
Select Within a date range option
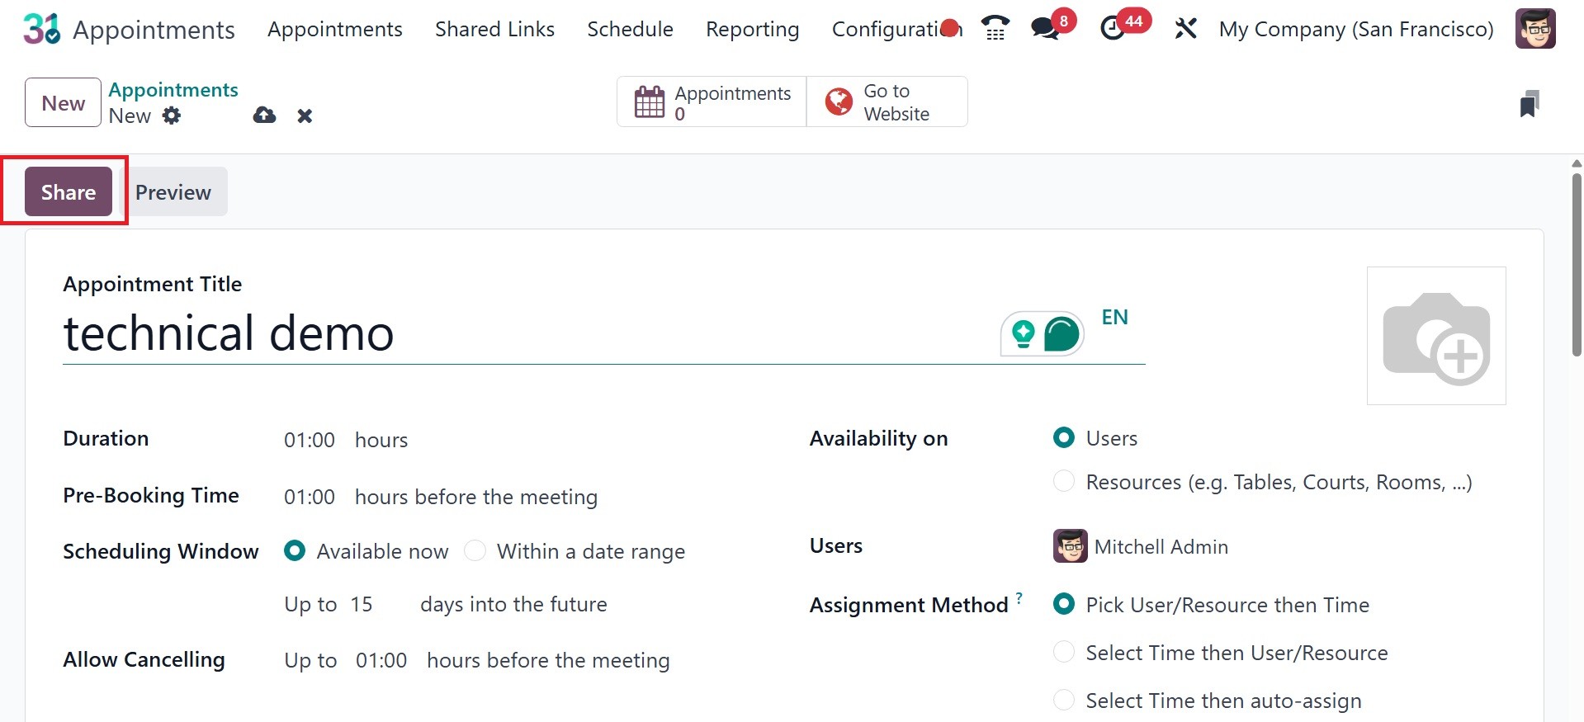pos(475,550)
